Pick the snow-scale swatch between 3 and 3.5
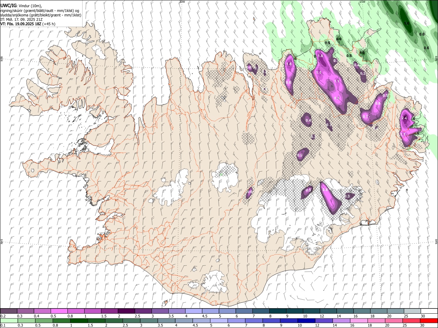This screenshot has height=328, width=438. (160, 311)
